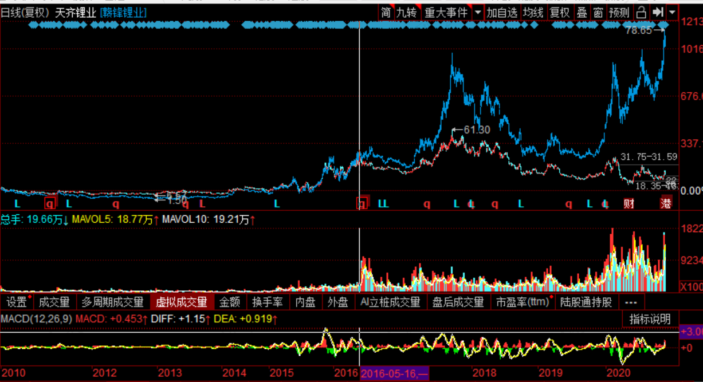Switch to the 换手率 indicator tab

click(268, 302)
